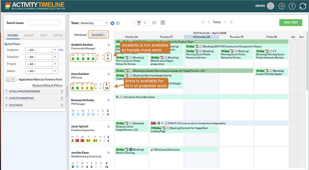Add a new team with blue plus icon

[x=112, y=23]
